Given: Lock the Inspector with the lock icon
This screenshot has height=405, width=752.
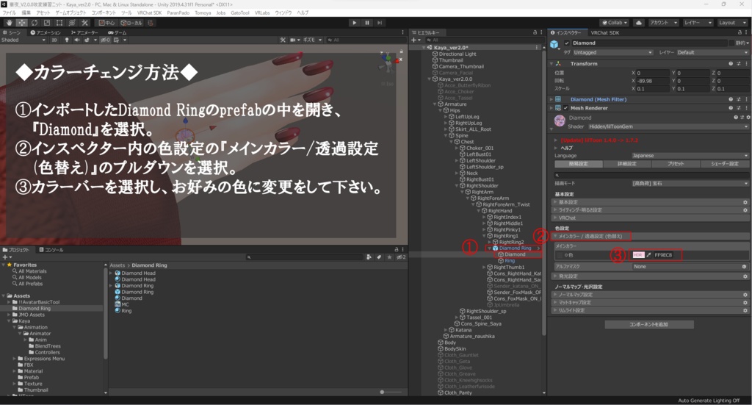Looking at the screenshot, I should (740, 32).
